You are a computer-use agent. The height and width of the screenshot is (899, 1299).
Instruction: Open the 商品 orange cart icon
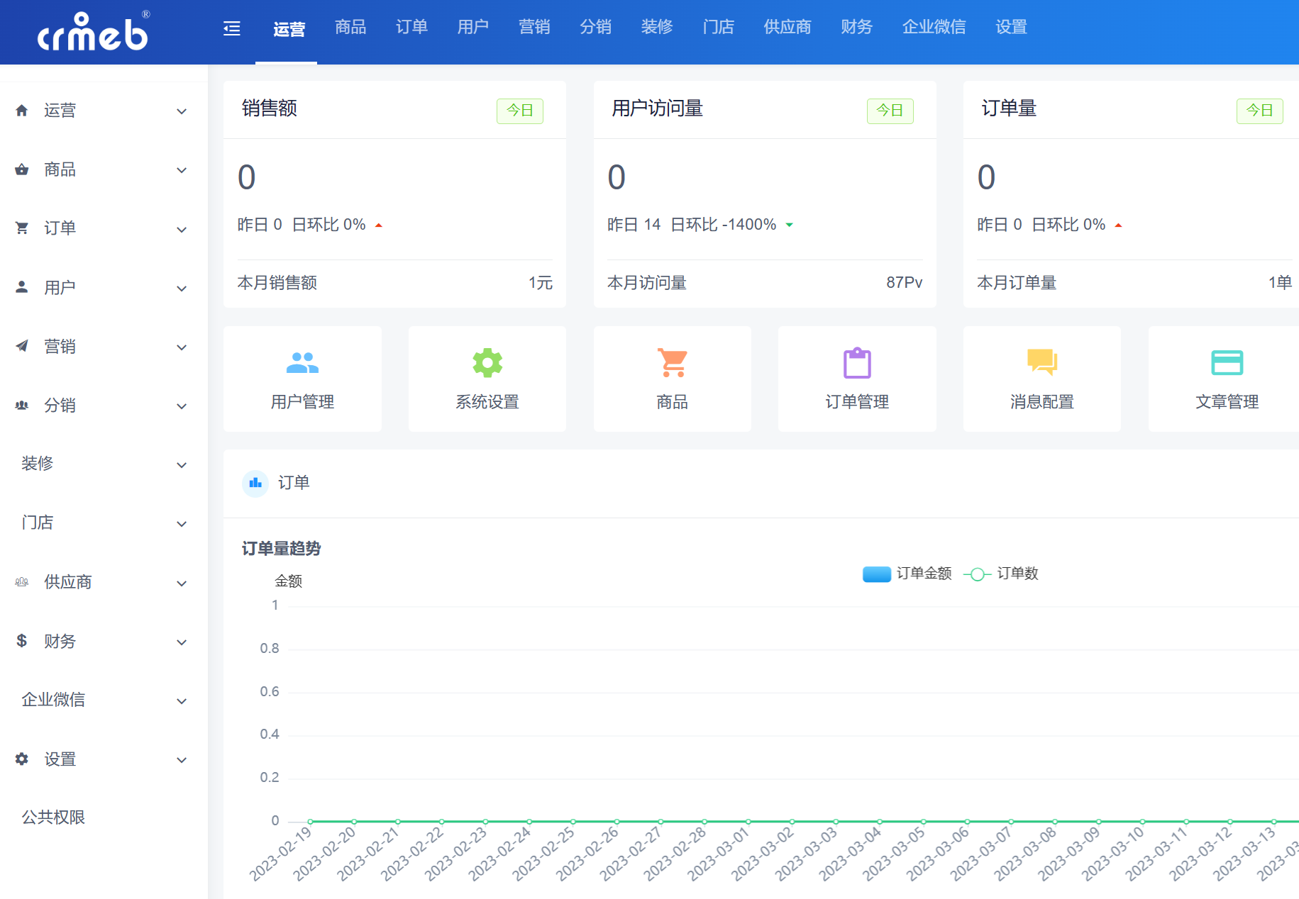(673, 363)
